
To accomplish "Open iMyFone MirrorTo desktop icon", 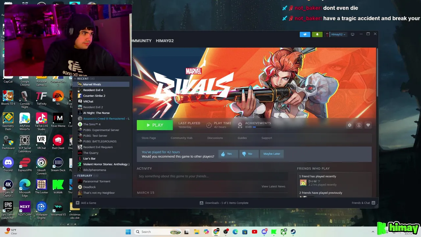I will [x=25, y=121].
